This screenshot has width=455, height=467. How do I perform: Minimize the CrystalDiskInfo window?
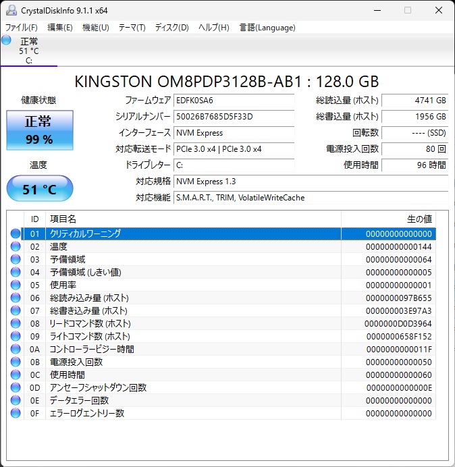pyautogui.click(x=377, y=10)
